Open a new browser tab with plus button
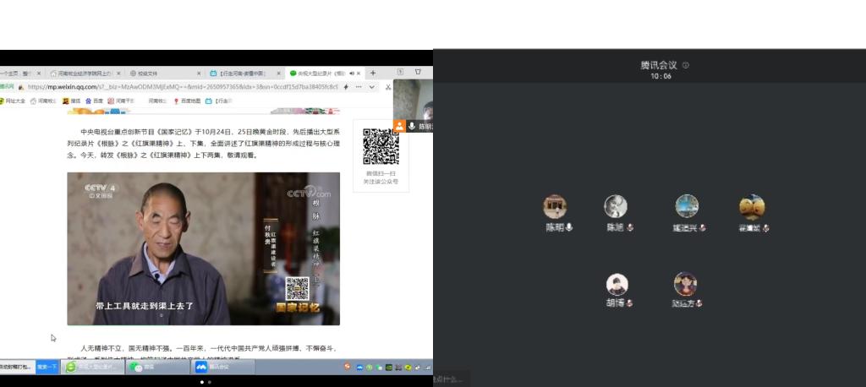The image size is (866, 387). pyautogui.click(x=373, y=73)
